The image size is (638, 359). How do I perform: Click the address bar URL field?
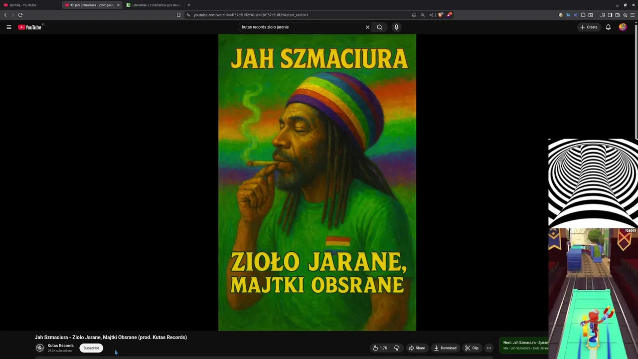pyautogui.click(x=299, y=15)
